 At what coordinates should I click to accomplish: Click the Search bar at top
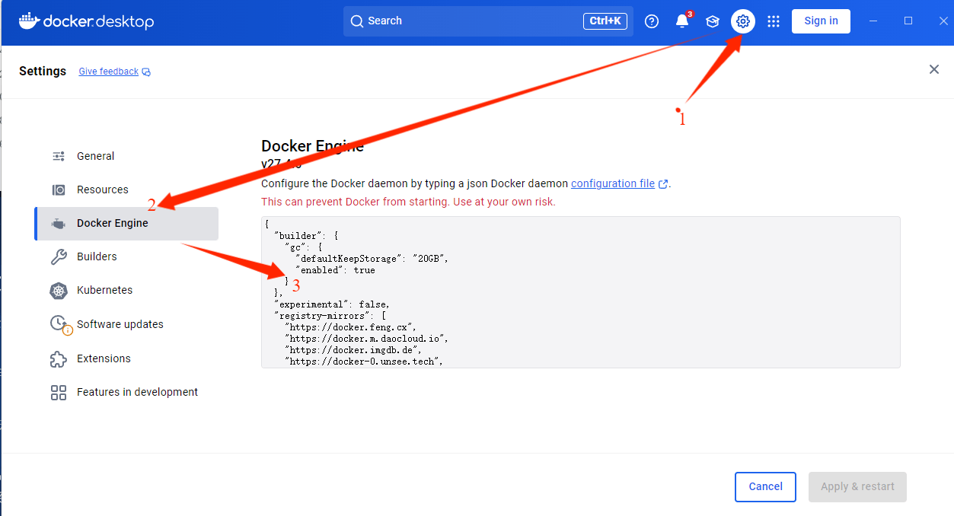pos(488,21)
